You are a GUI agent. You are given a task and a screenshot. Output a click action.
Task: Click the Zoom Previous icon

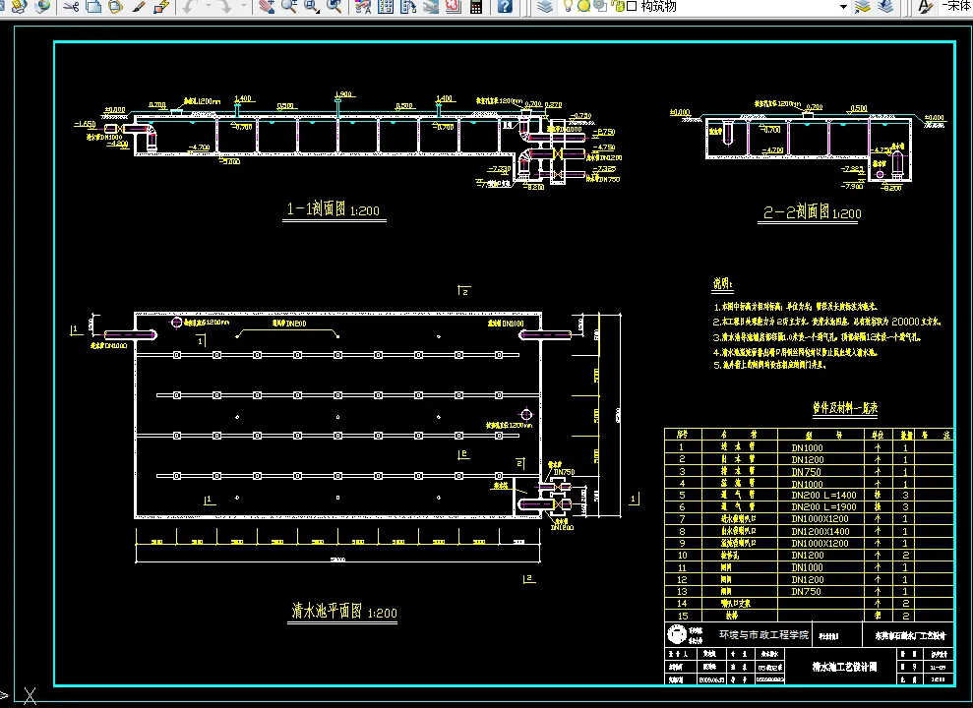334,6
